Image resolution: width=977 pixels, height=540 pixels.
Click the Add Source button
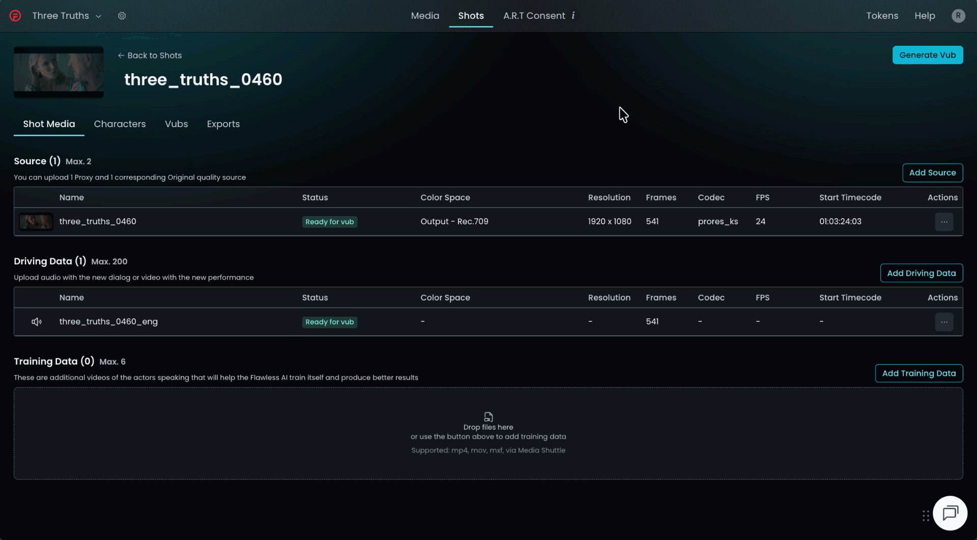(x=932, y=173)
